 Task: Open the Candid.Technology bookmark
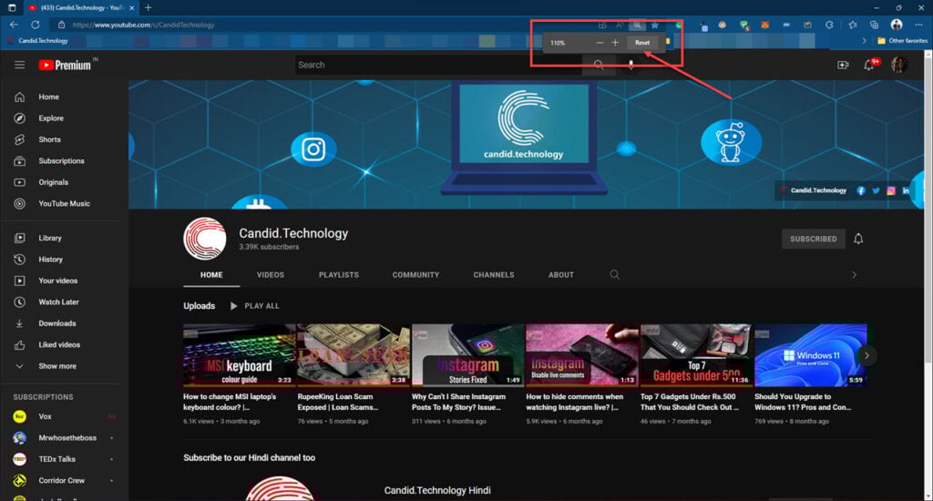(38, 40)
